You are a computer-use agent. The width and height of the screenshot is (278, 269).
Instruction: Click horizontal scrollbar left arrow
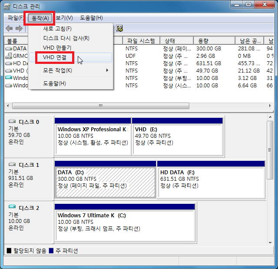[8, 106]
